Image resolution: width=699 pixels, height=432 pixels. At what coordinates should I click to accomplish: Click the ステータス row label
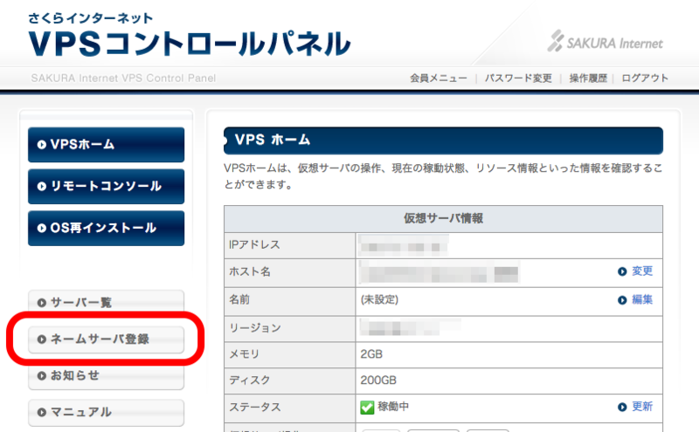(255, 407)
